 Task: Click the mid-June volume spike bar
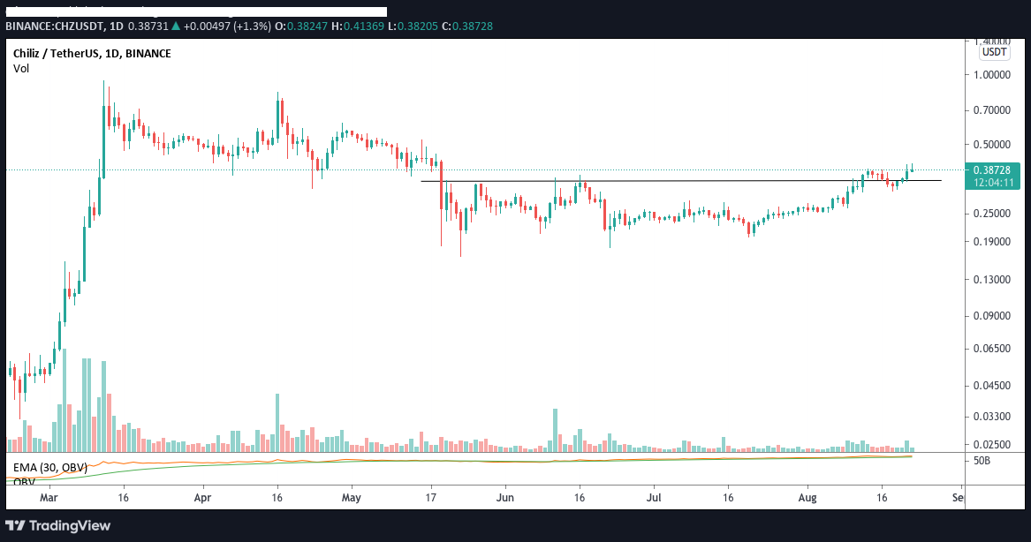click(x=555, y=430)
